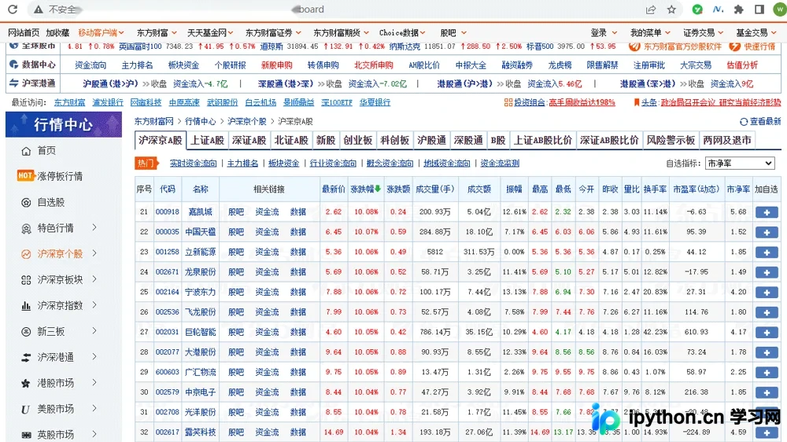Click the 数据中心 section icon
Image resolution: width=787 pixels, height=442 pixels.
13,64
